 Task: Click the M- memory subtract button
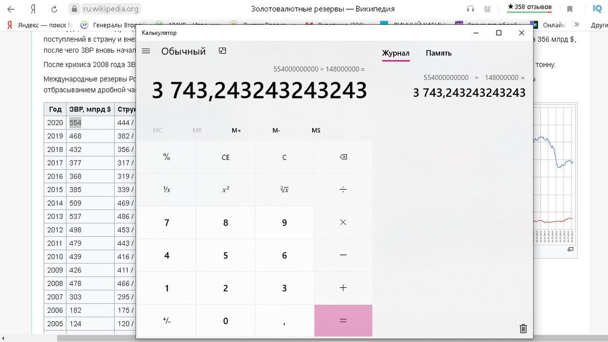[x=276, y=130]
